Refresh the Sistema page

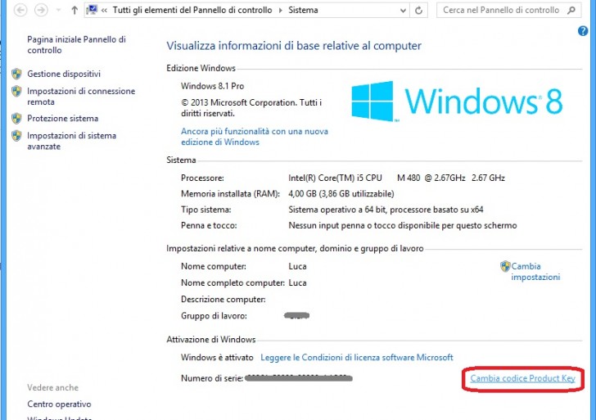coord(418,11)
